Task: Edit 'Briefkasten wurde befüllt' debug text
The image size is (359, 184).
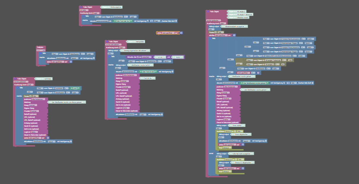Action: click(140, 65)
